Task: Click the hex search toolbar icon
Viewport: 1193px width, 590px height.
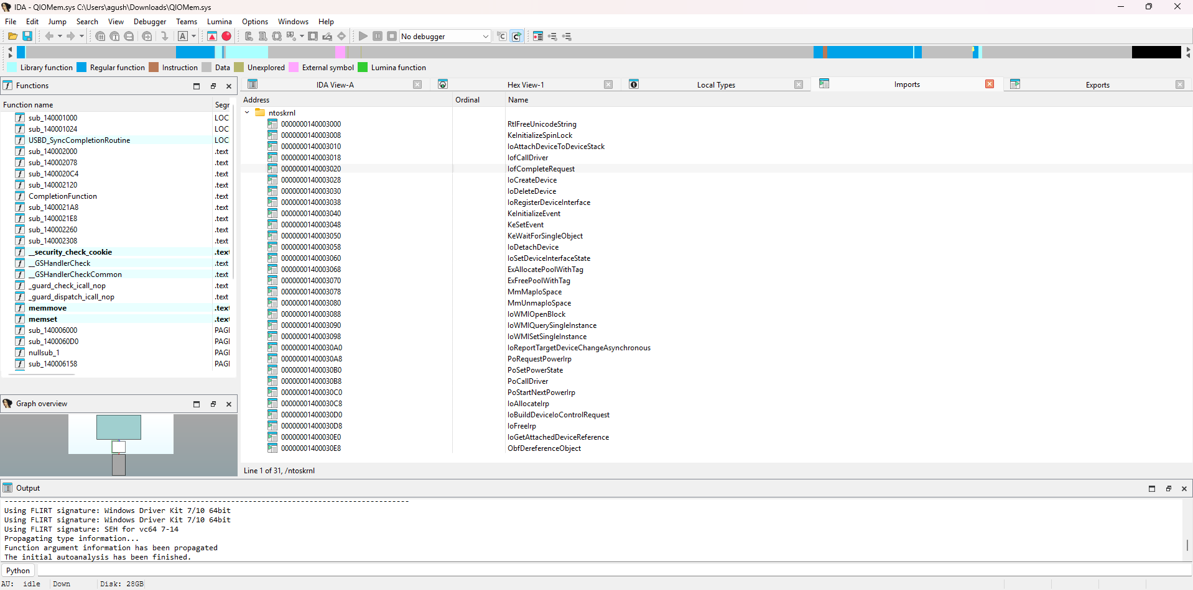Action: [x=100, y=37]
